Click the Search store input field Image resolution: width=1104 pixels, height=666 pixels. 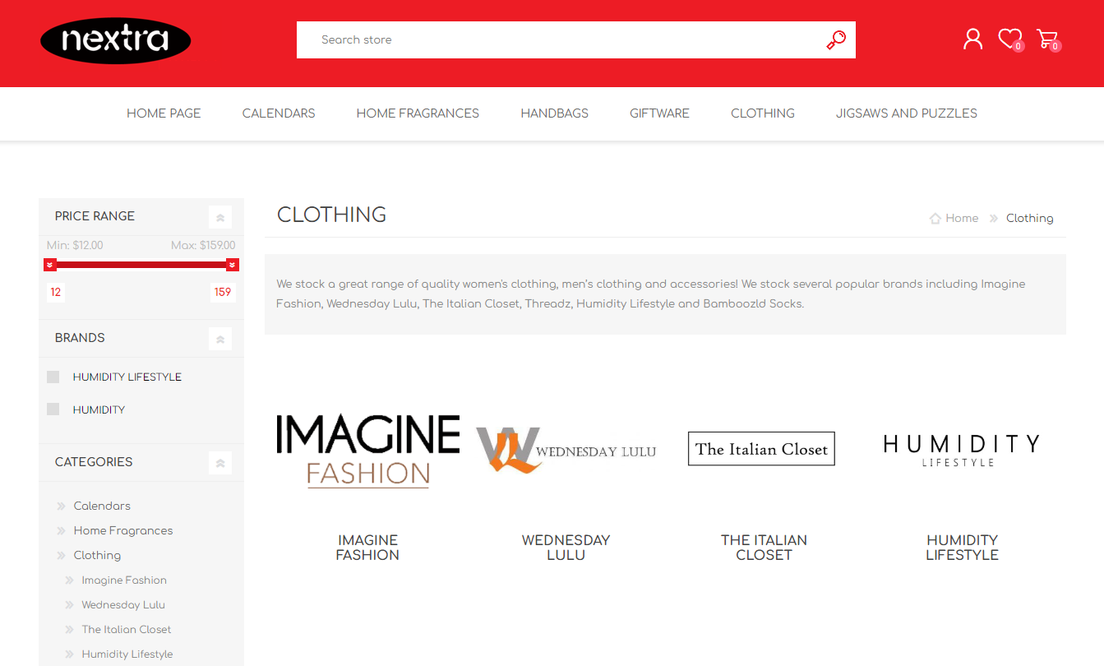click(x=559, y=40)
